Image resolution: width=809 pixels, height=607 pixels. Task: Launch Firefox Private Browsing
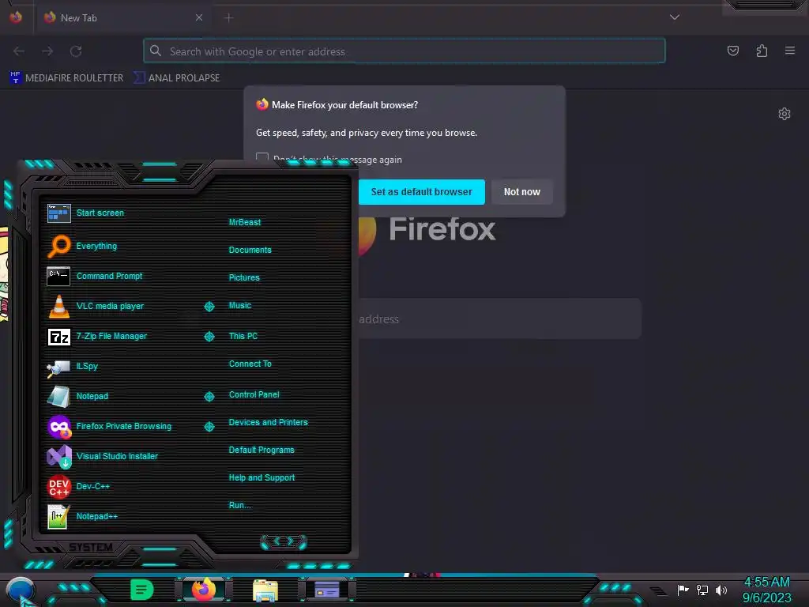point(109,426)
